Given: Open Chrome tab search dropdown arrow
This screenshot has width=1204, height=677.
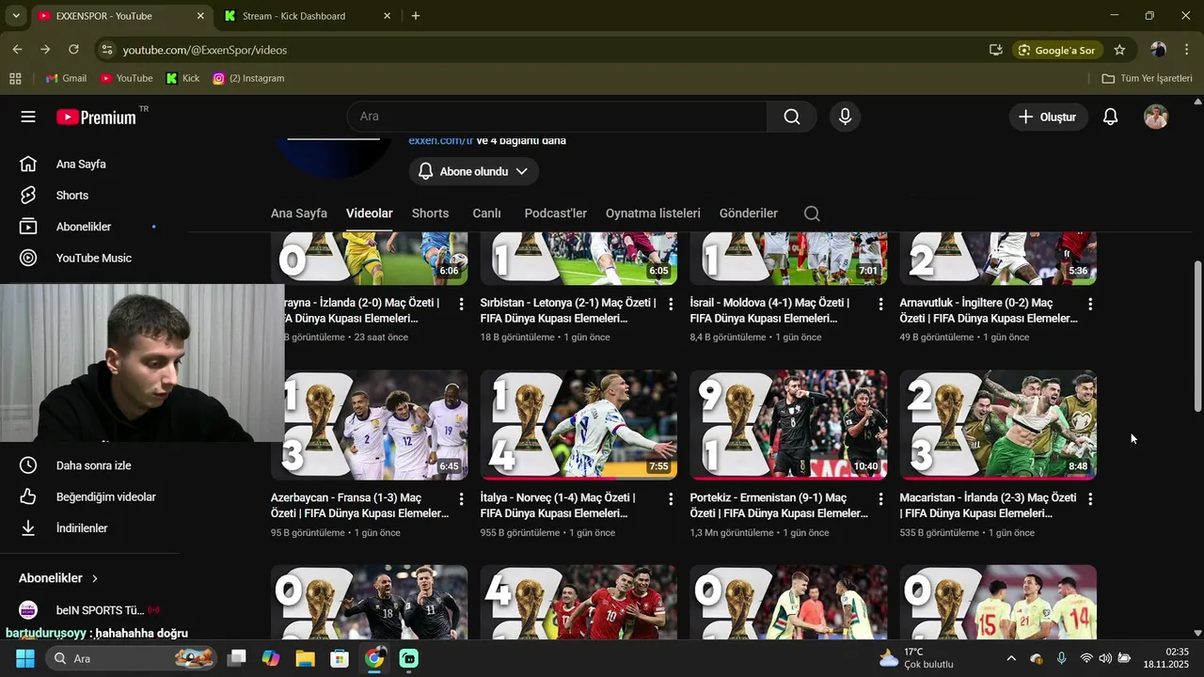Looking at the screenshot, I should (16, 15).
